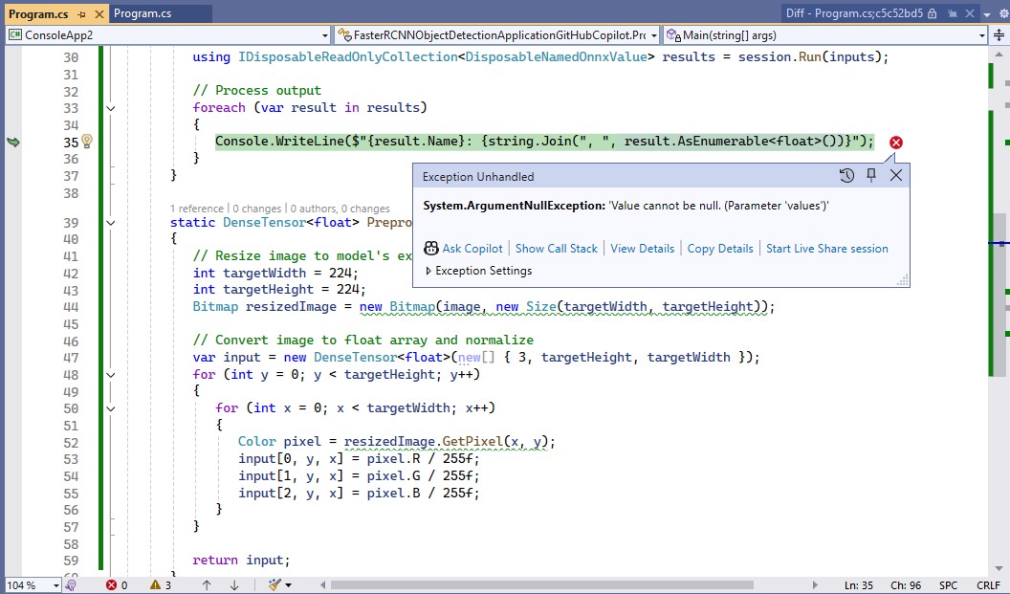The image size is (1010, 594).
Task: Open exception history in the popup
Action: tap(846, 176)
